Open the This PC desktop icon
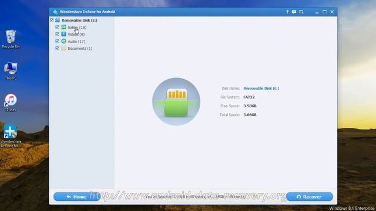This screenshot has height=211, width=376. pyautogui.click(x=11, y=71)
